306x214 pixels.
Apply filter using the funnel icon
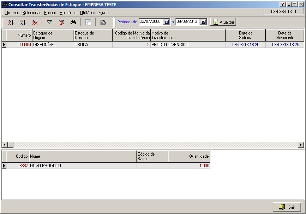coord(49,22)
